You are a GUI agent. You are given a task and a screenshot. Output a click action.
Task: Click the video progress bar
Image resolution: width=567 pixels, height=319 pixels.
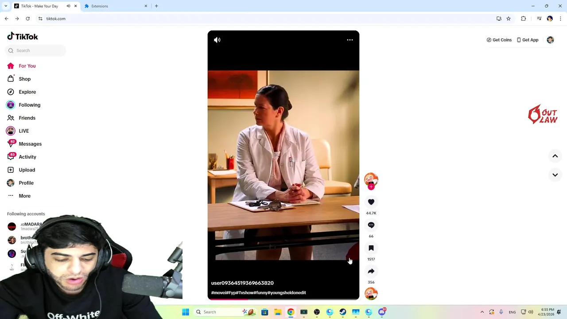tap(283, 299)
